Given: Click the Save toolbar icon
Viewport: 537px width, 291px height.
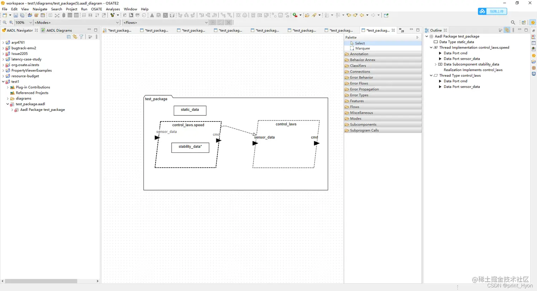Looking at the screenshot, I should pos(16,15).
